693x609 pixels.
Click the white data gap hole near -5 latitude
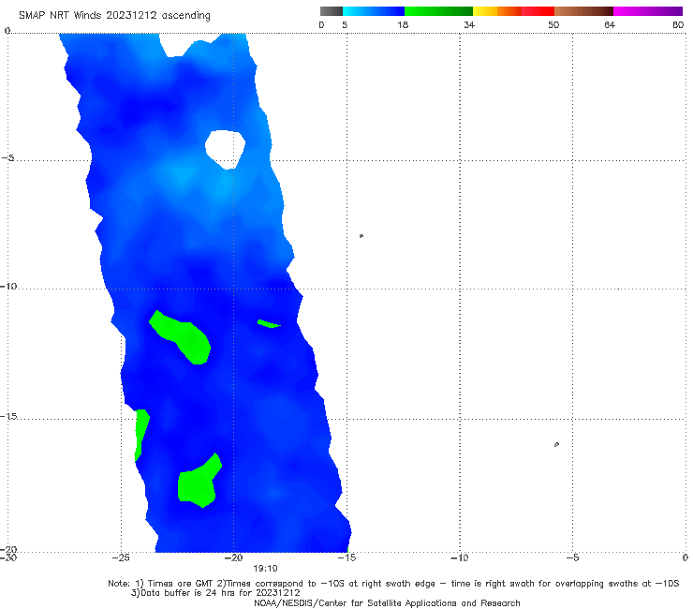tap(226, 149)
